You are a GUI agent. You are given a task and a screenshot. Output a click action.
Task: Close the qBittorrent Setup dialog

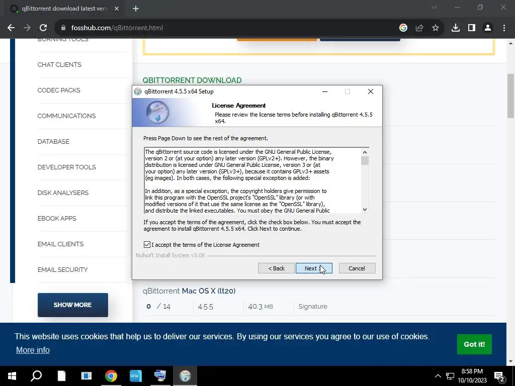pyautogui.click(x=371, y=91)
